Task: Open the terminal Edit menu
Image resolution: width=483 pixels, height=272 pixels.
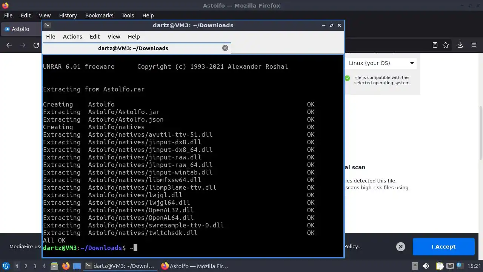Action: click(x=95, y=37)
